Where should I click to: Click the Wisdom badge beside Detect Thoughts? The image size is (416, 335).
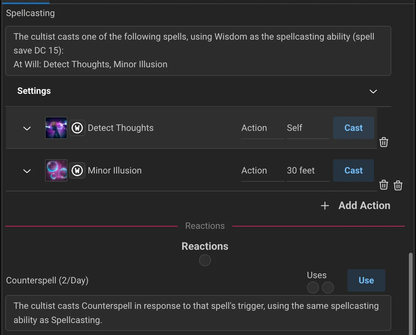coord(77,128)
